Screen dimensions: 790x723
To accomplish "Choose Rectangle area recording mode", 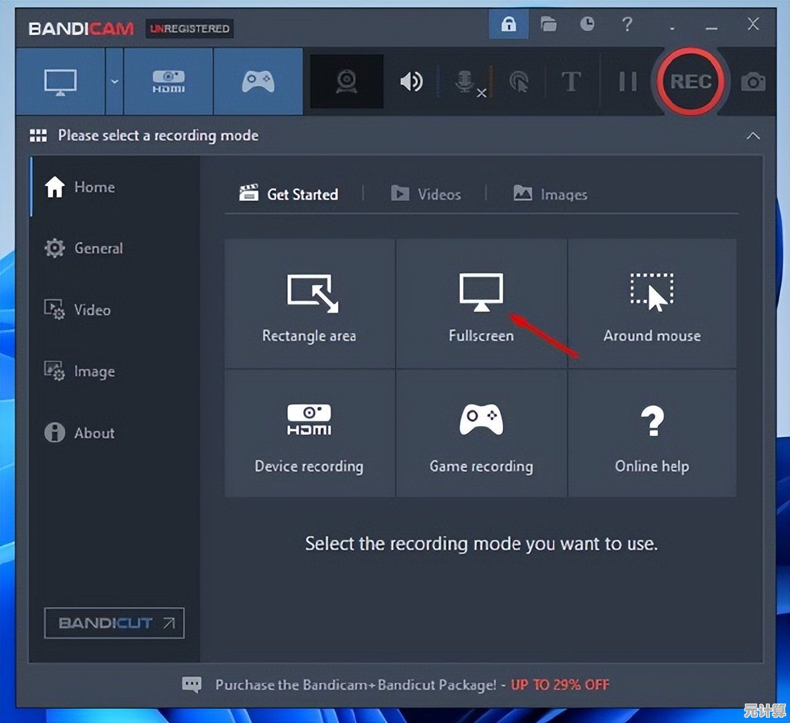I will tap(310, 303).
